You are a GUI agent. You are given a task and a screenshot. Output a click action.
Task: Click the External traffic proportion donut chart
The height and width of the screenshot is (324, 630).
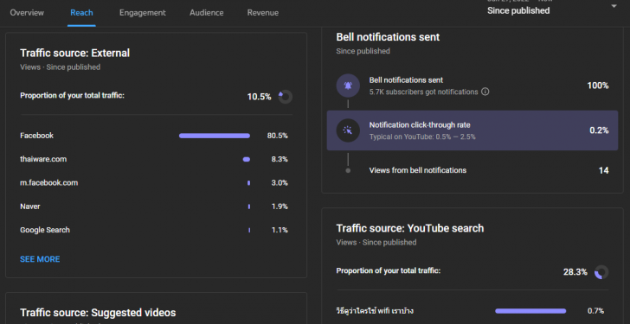click(x=286, y=97)
